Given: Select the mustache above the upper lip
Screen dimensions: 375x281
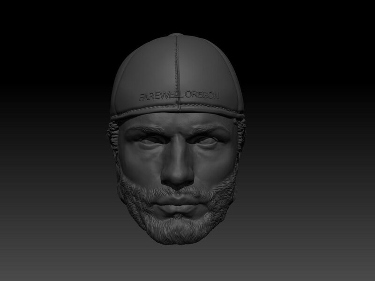Looking at the screenshot, I should (x=177, y=191).
